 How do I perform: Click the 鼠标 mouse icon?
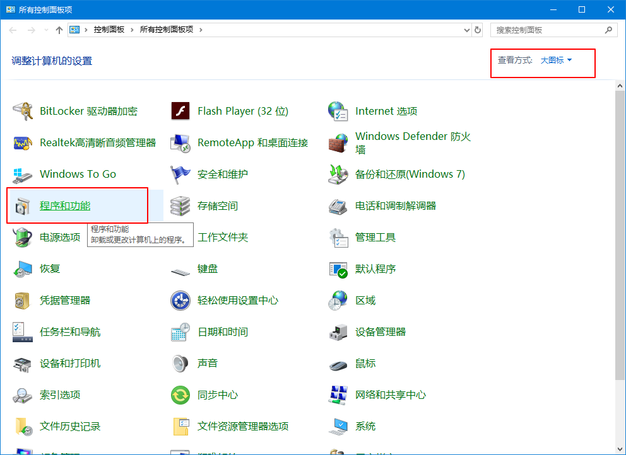(338, 364)
